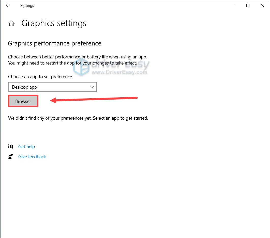Minimize the Settings window
Image resolution: width=270 pixels, height=238 pixels.
(x=233, y=5)
